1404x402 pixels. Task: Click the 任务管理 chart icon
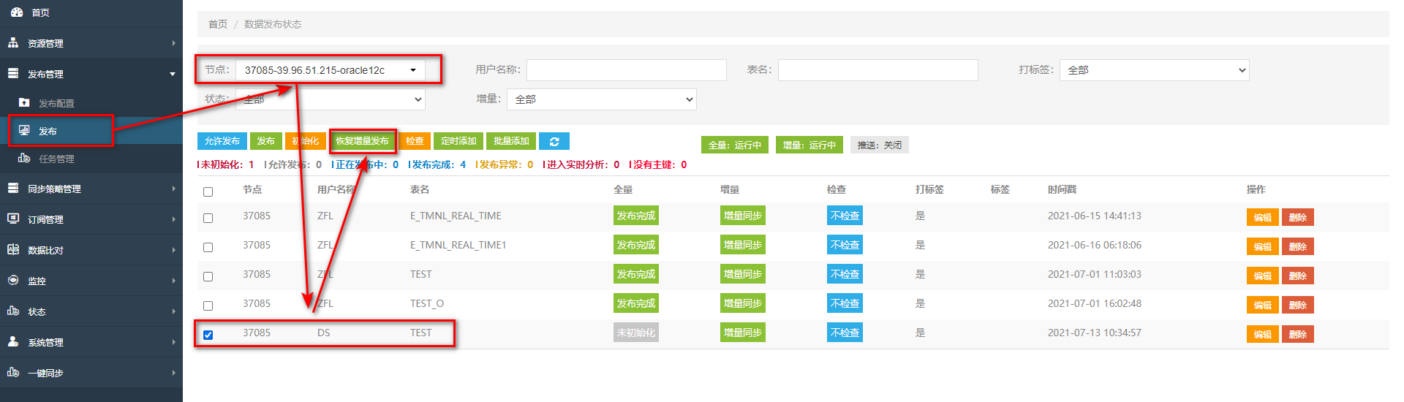24,159
